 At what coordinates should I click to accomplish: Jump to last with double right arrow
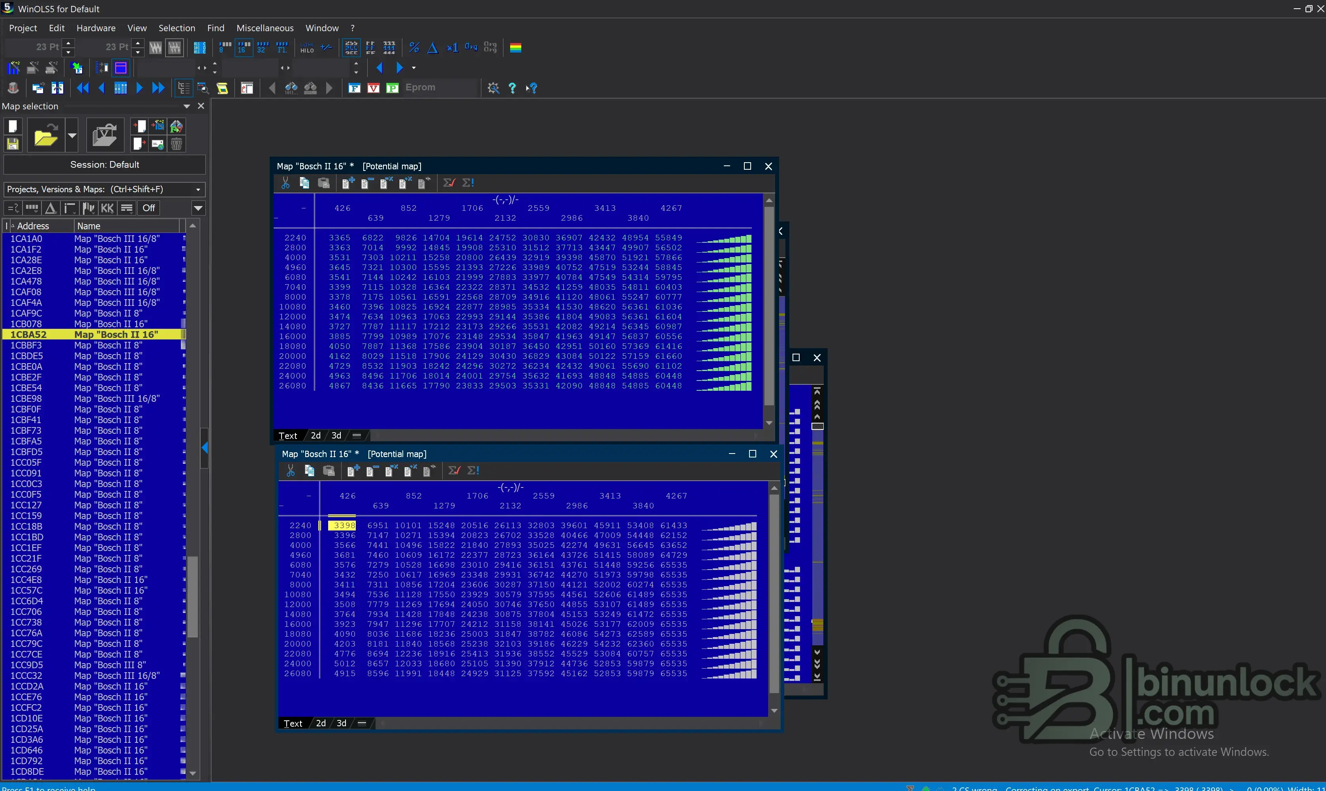158,88
